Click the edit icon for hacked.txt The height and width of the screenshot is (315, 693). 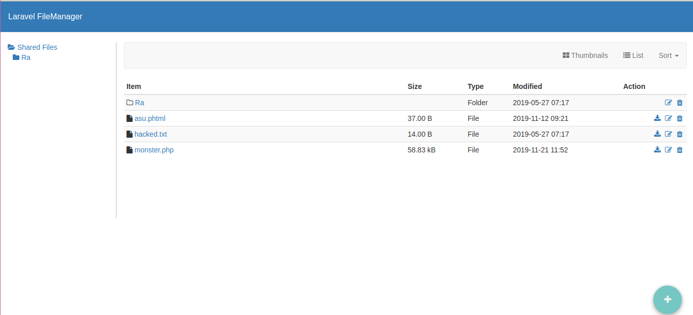[669, 134]
